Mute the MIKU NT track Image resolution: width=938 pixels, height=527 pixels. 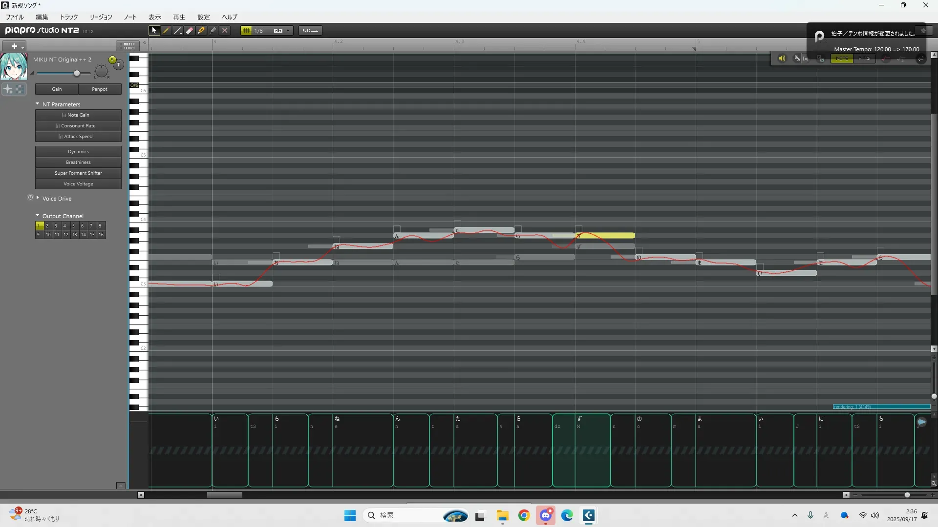[x=119, y=64]
